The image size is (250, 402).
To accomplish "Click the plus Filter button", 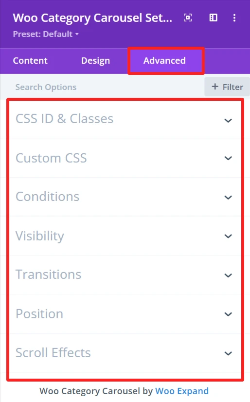I will (x=227, y=87).
